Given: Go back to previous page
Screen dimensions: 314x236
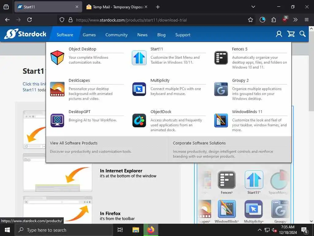Looking at the screenshot, I should click(7, 20).
